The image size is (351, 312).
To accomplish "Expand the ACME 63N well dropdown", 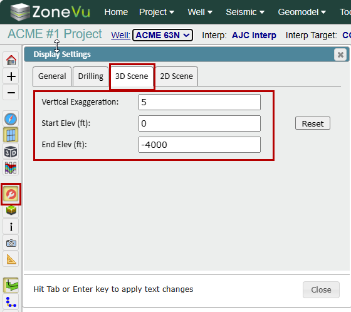I will coord(162,35).
